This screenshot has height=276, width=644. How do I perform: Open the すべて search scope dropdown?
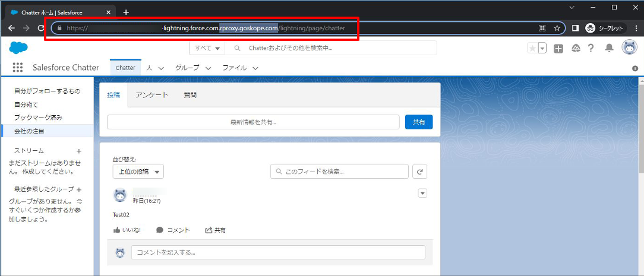click(207, 48)
